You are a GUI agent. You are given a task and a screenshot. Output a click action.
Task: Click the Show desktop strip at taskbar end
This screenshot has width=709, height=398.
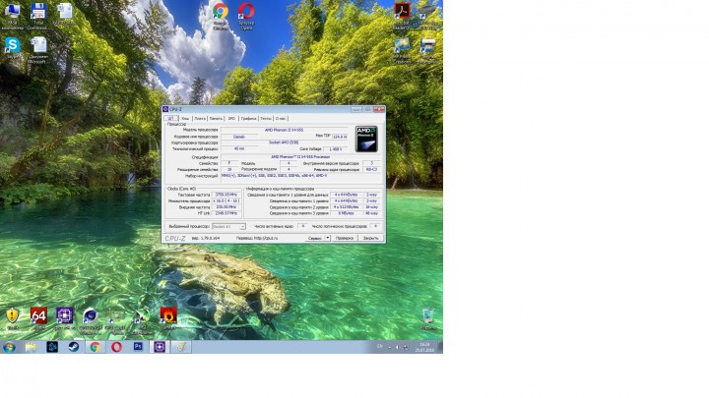(x=441, y=347)
